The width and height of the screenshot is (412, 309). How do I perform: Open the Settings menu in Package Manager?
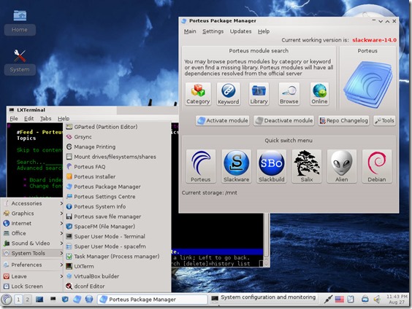pos(213,31)
